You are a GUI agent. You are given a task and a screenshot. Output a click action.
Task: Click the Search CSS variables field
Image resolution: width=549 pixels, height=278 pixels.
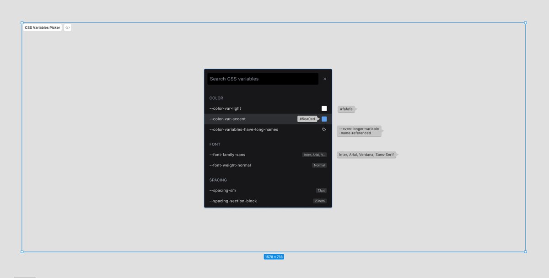pos(263,79)
